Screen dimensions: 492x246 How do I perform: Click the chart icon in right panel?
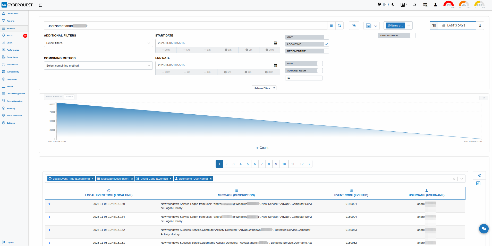(x=478, y=183)
